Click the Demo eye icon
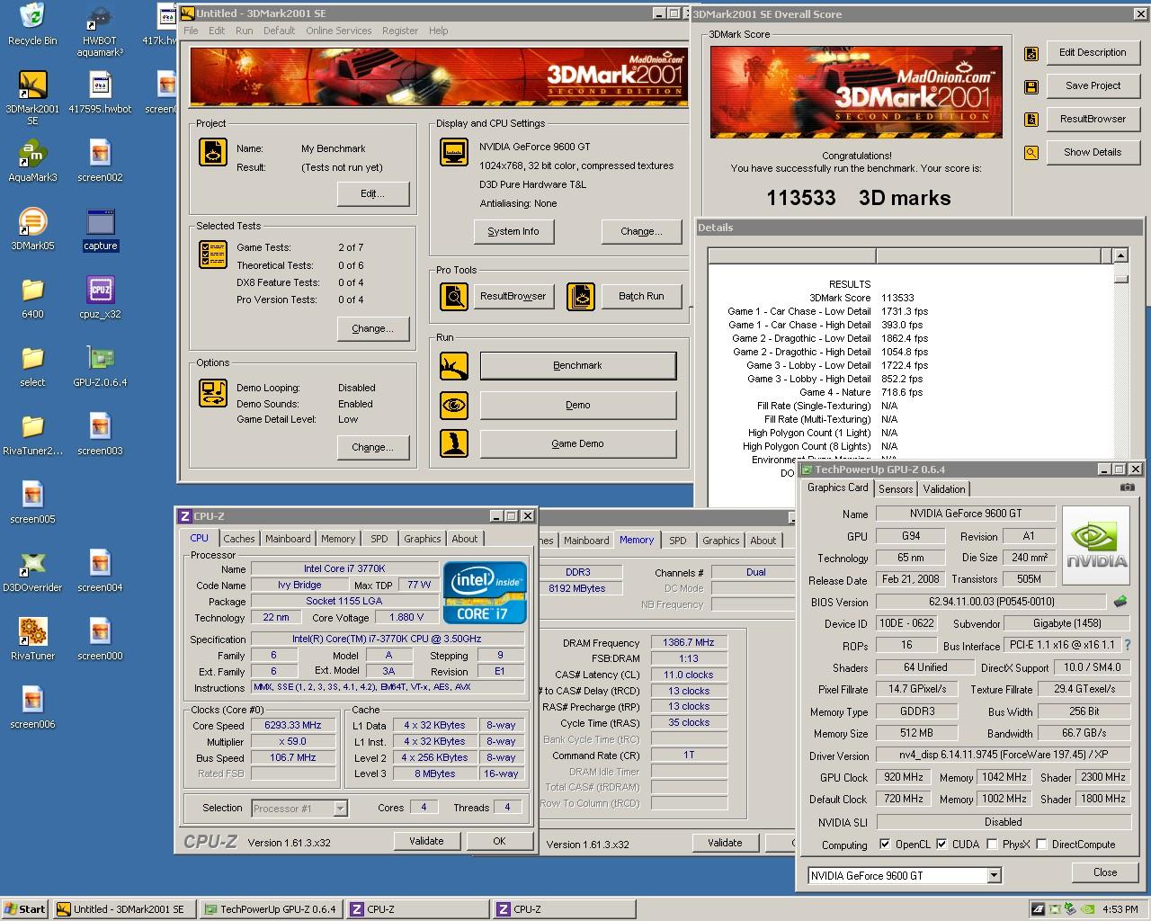 pyautogui.click(x=454, y=405)
